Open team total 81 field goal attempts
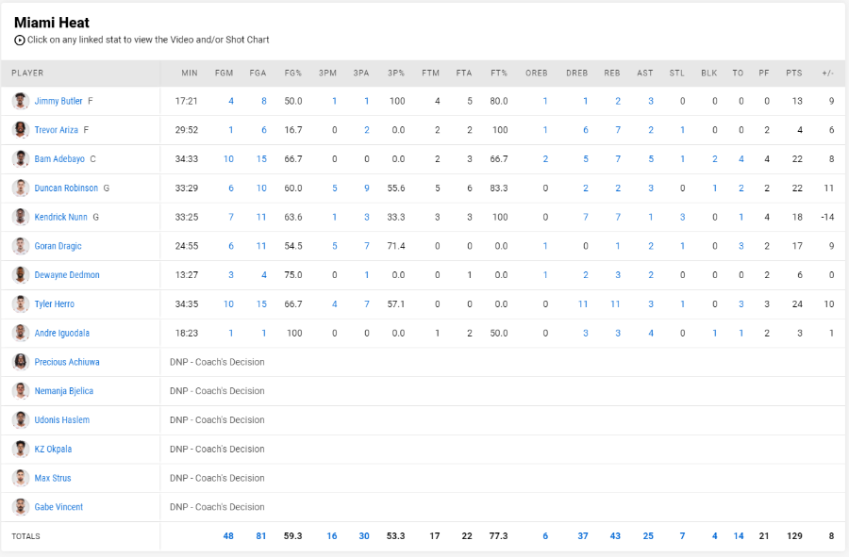The width and height of the screenshot is (849, 557). pos(261,536)
